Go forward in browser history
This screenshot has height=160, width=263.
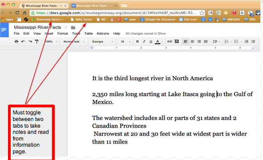click(x=10, y=13)
